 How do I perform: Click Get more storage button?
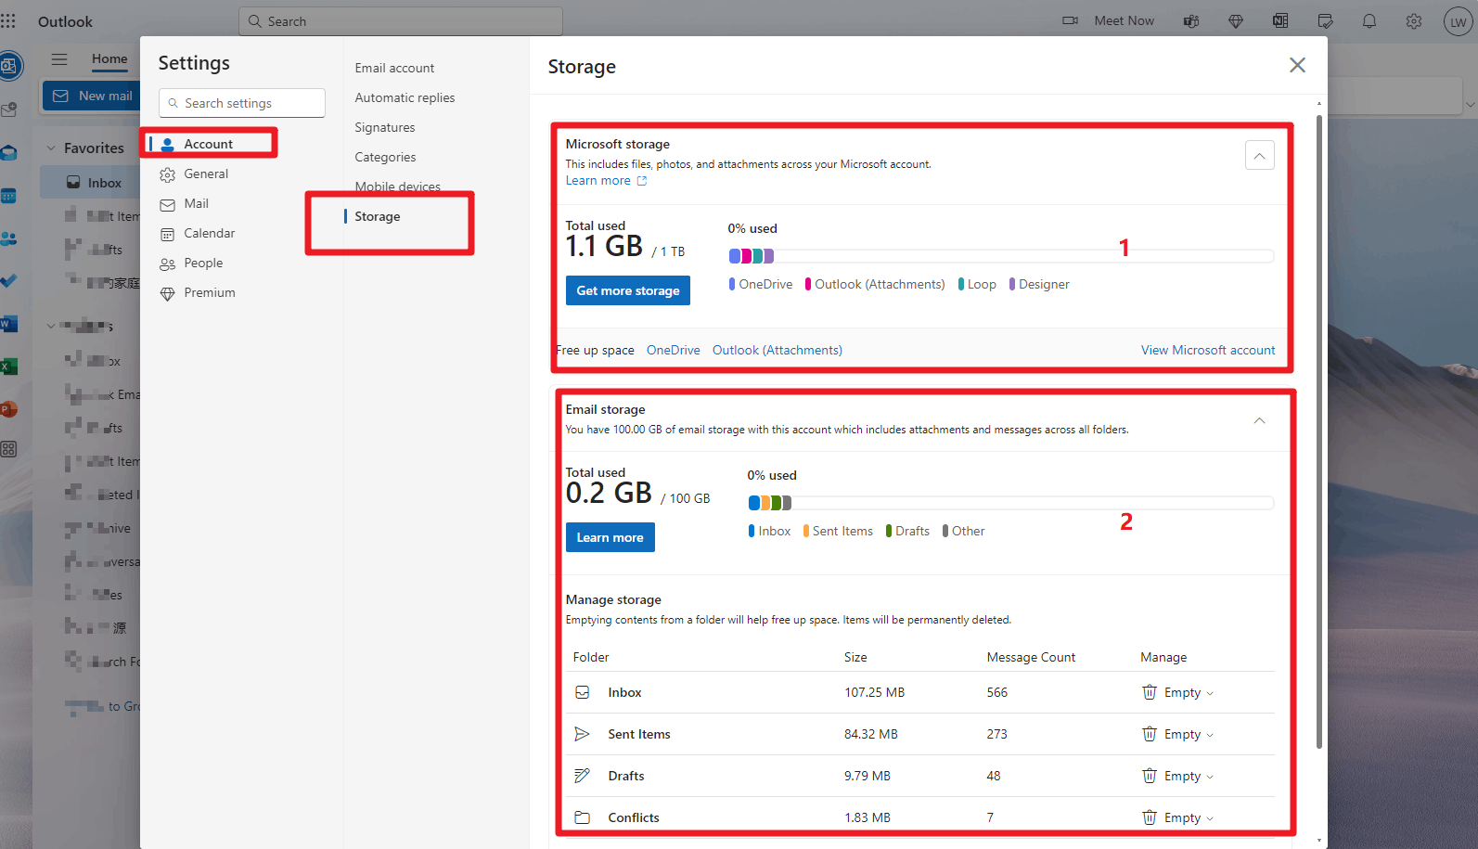[628, 290]
